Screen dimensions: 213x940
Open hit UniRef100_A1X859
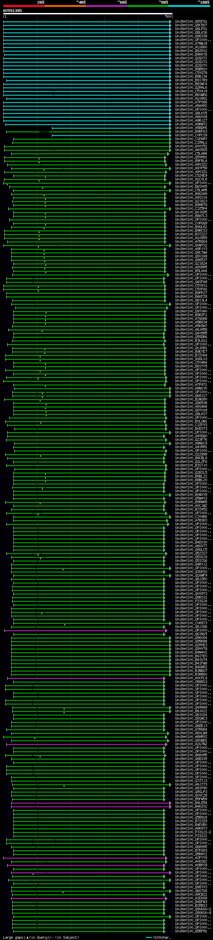coord(191,238)
